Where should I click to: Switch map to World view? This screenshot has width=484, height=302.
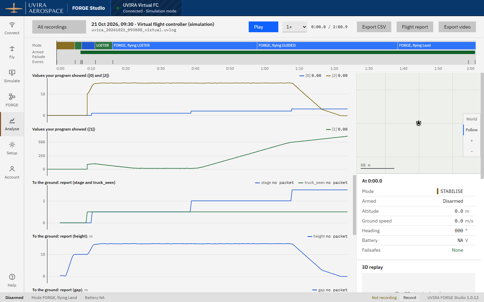pos(472,119)
